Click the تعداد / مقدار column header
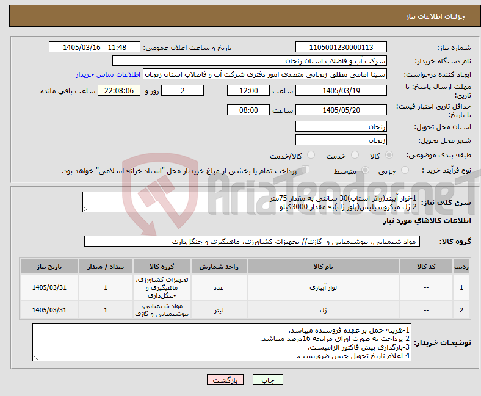481x396 pixels. (x=106, y=267)
